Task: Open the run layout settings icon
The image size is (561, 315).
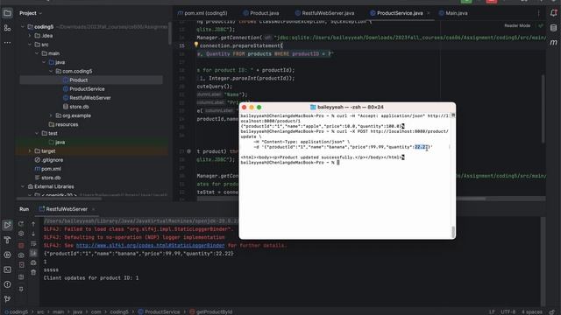Action: [x=21, y=276]
